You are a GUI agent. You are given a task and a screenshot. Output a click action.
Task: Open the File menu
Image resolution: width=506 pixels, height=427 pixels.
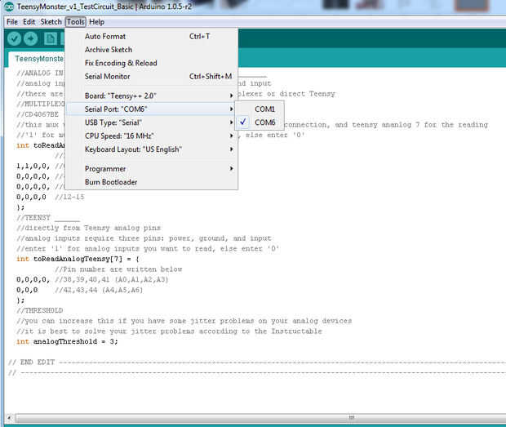click(12, 22)
